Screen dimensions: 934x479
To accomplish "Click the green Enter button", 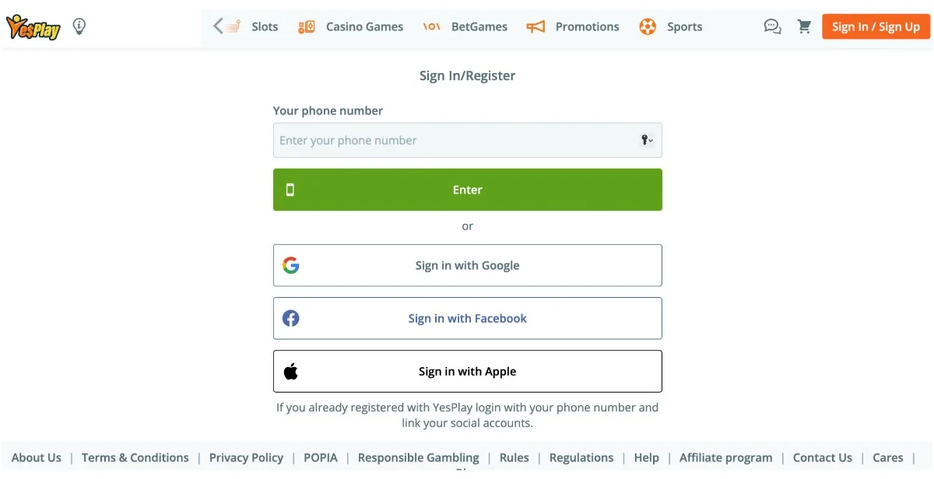I will [x=468, y=190].
